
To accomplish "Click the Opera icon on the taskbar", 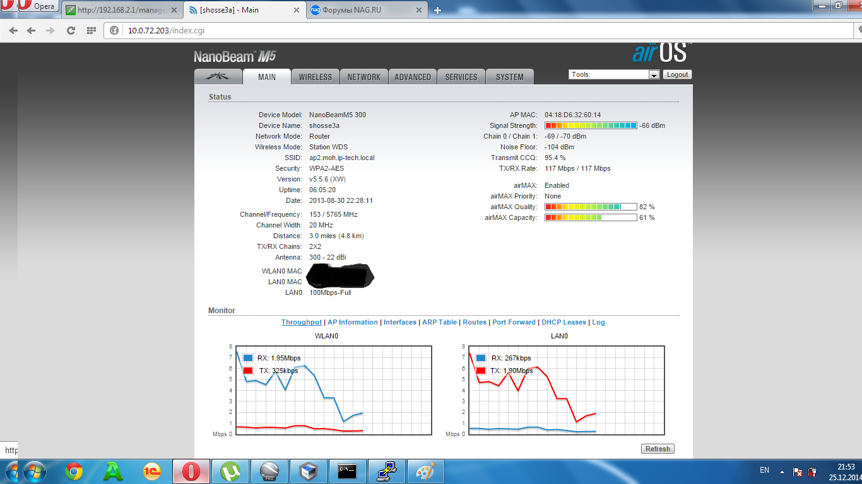I will click(x=191, y=471).
